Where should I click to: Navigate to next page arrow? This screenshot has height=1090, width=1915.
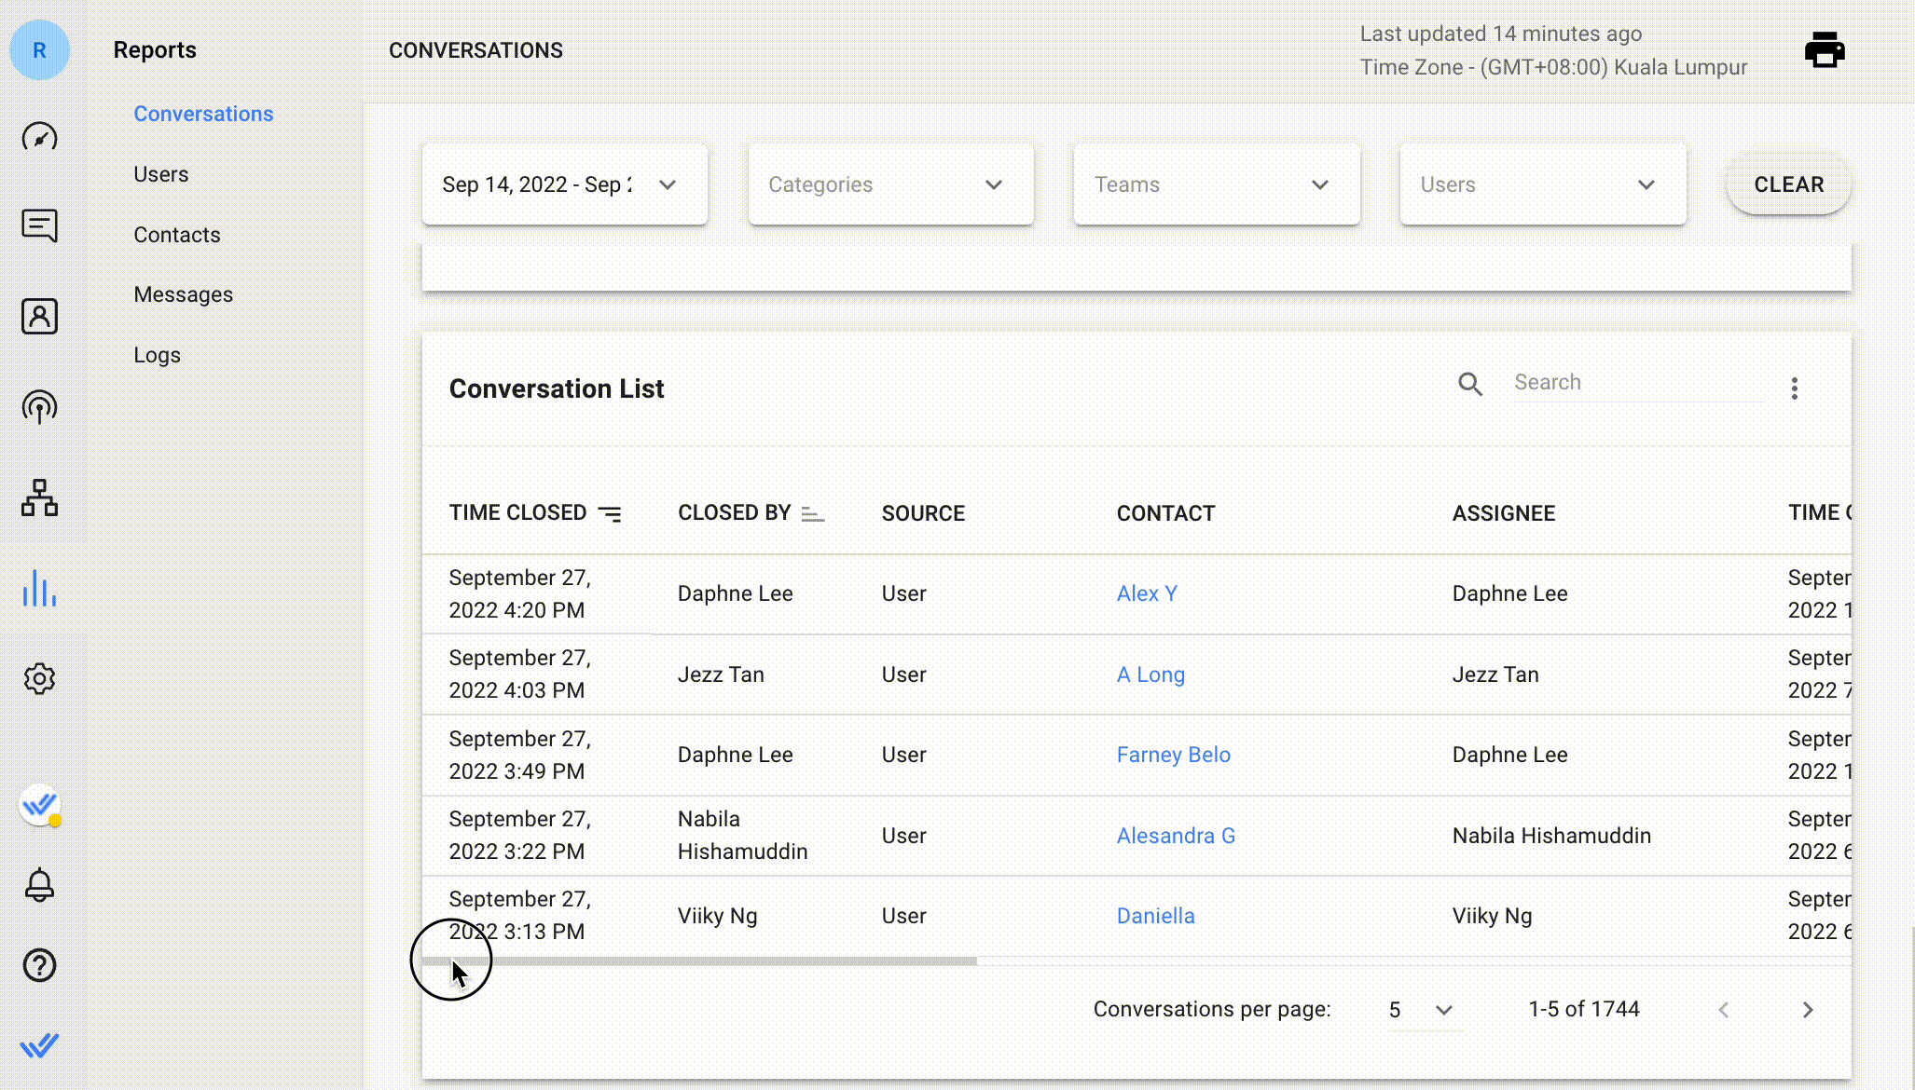coord(1809,1008)
